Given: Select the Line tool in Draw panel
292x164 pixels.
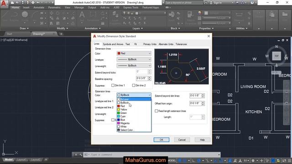Looking at the screenshot, I should 5,16.
